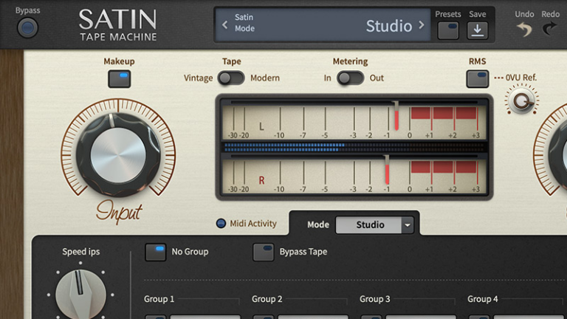The height and width of the screenshot is (319, 567).
Task: Click the left channel VU meter
Action: [354, 121]
